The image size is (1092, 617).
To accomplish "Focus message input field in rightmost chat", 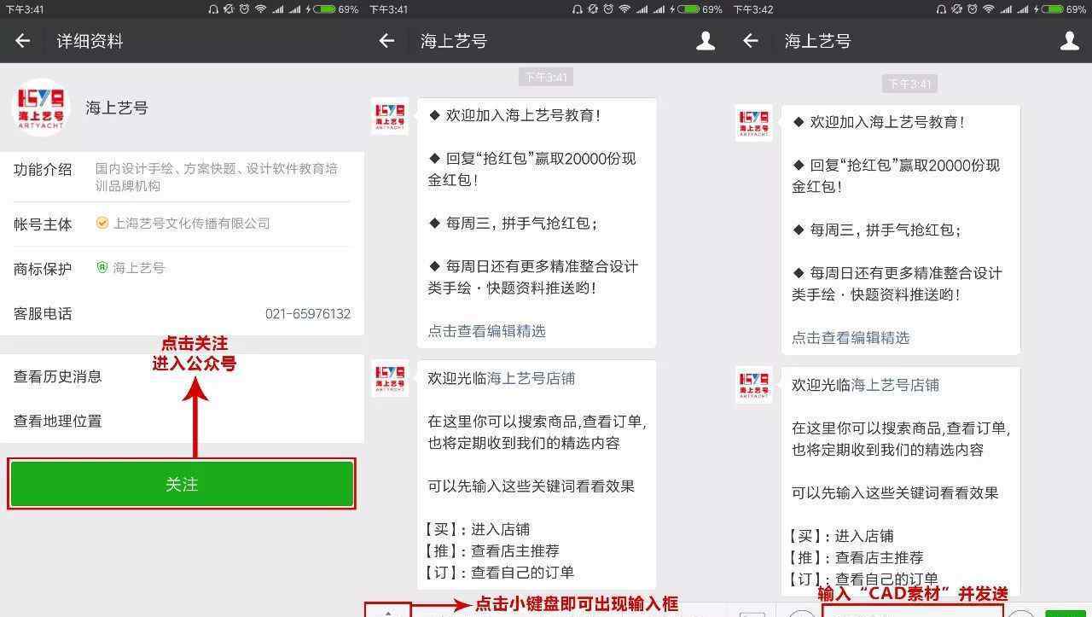I will tap(911, 611).
